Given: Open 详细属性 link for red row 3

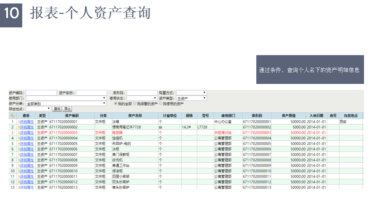Looking at the screenshot, I should point(26,132).
